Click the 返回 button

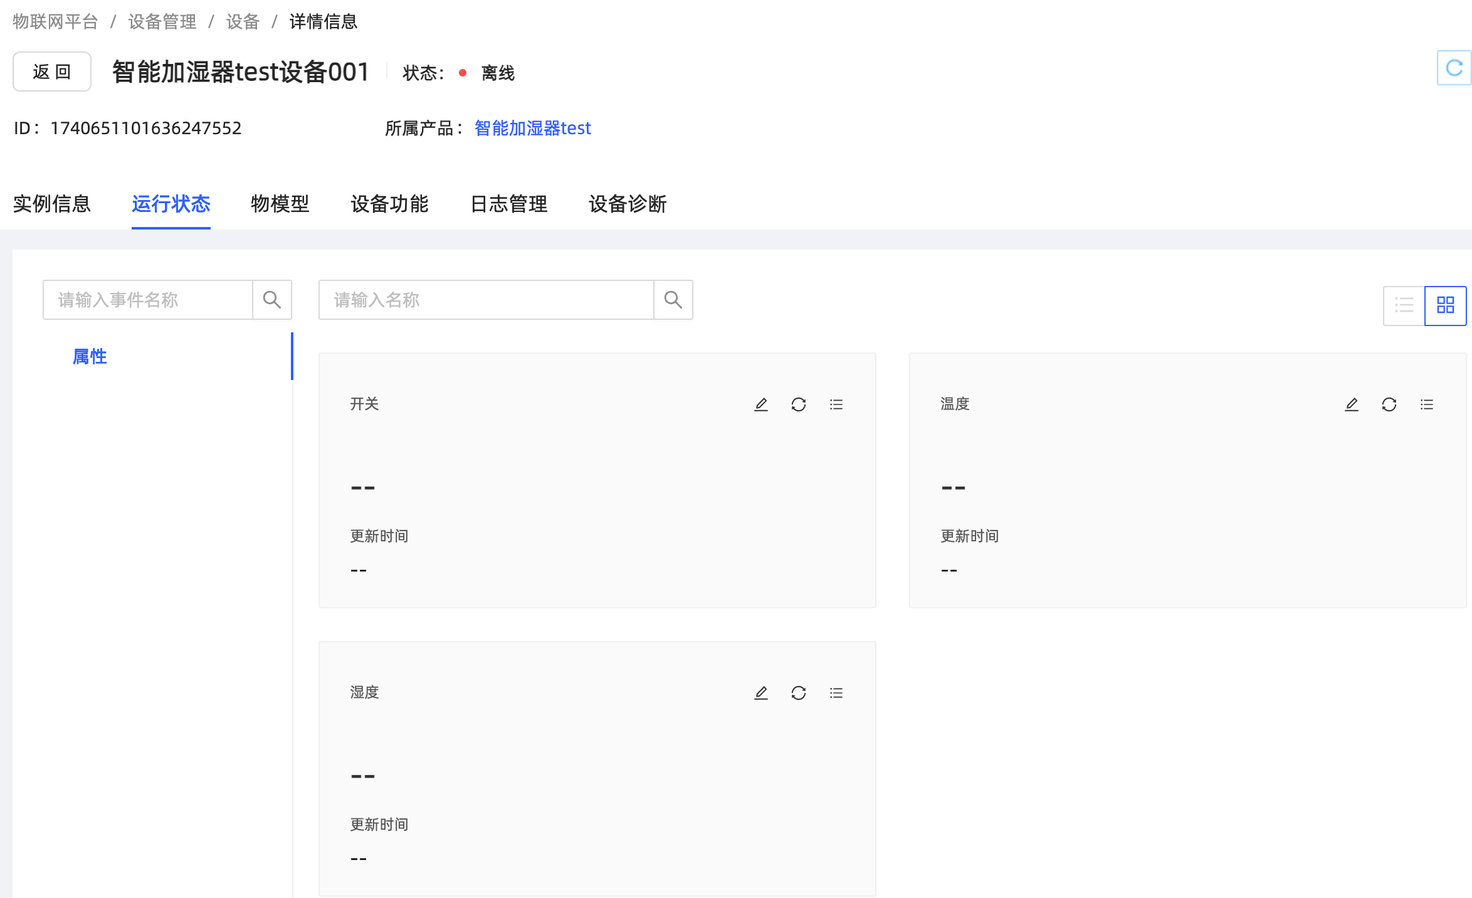(x=52, y=71)
